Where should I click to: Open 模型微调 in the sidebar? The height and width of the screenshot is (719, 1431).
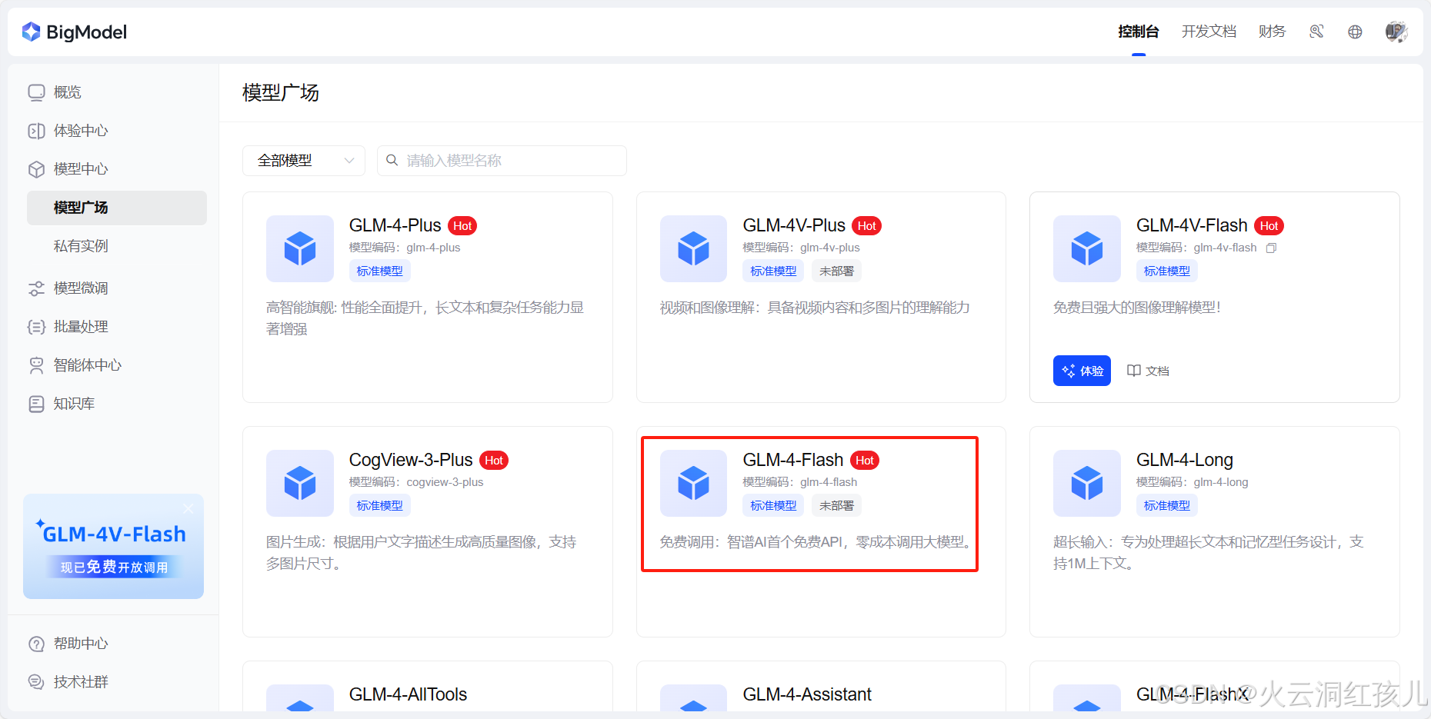tap(81, 288)
